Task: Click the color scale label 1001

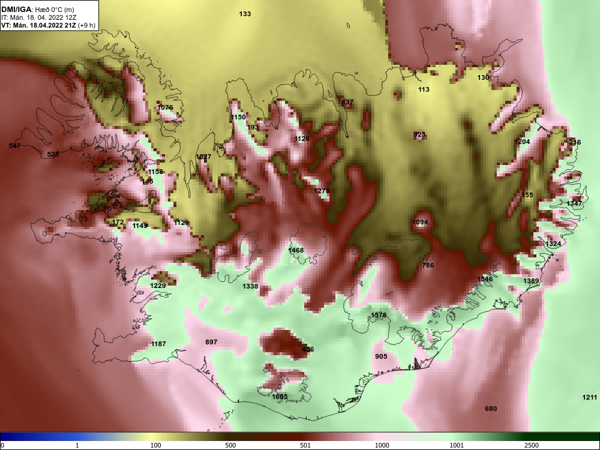Action: click(x=457, y=445)
